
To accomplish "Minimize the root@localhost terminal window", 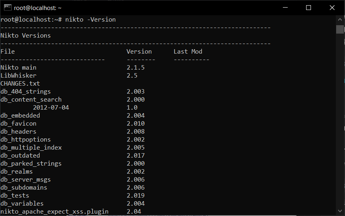I will tap(285, 8).
